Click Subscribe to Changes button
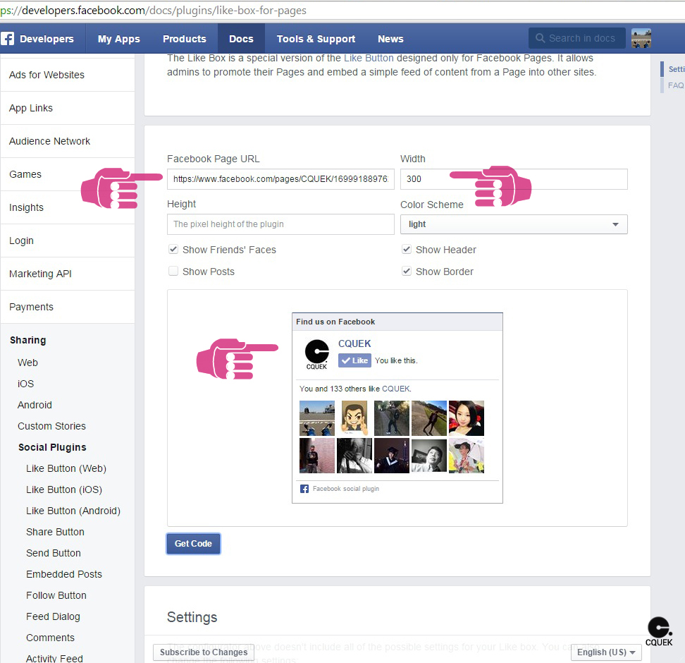The image size is (685, 663). point(204,652)
